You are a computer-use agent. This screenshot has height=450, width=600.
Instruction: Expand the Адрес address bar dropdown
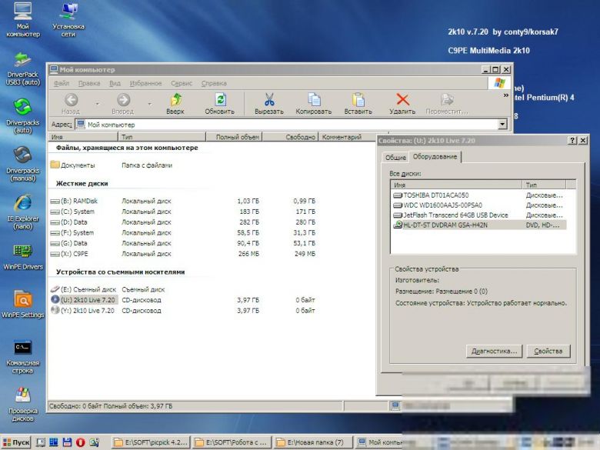tap(502, 124)
